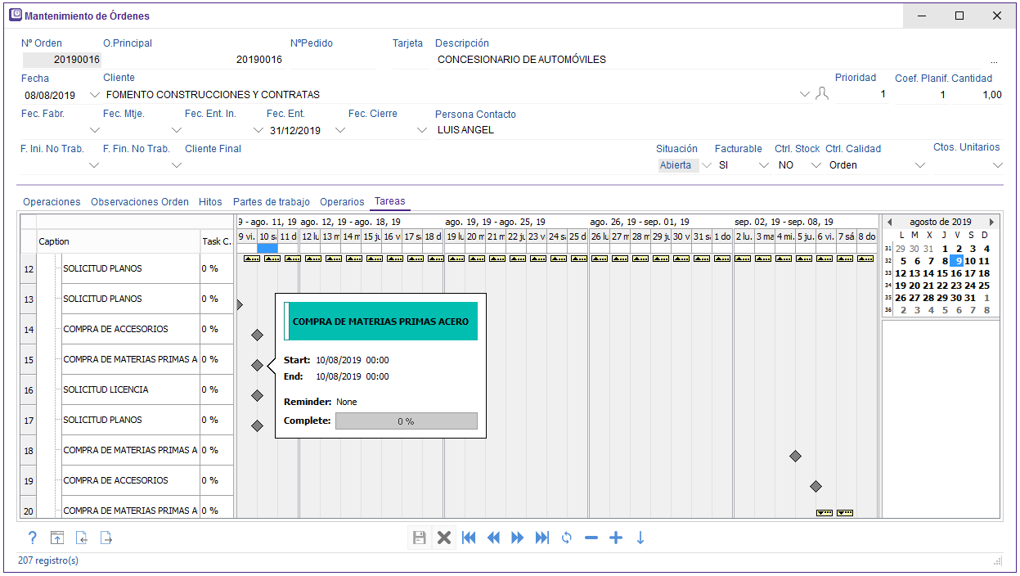Viewport: 1020px width, 576px height.
Task: Select the row 18 milestone diamond marker
Action: [795, 456]
